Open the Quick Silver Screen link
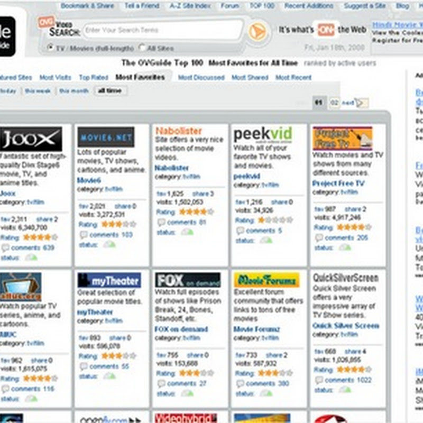The image size is (423, 423). pyautogui.click(x=346, y=326)
